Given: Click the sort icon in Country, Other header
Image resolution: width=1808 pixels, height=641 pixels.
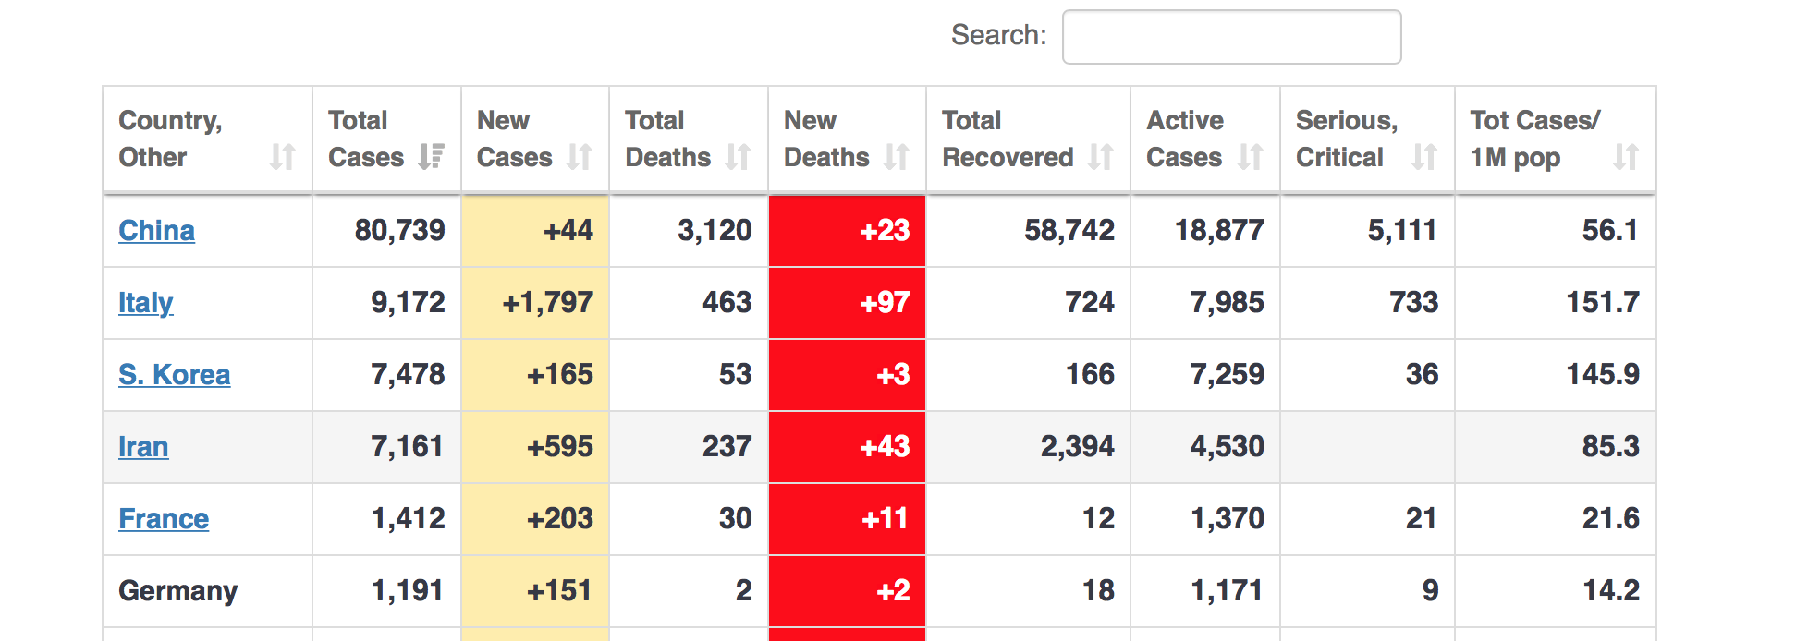Looking at the screenshot, I should (282, 157).
